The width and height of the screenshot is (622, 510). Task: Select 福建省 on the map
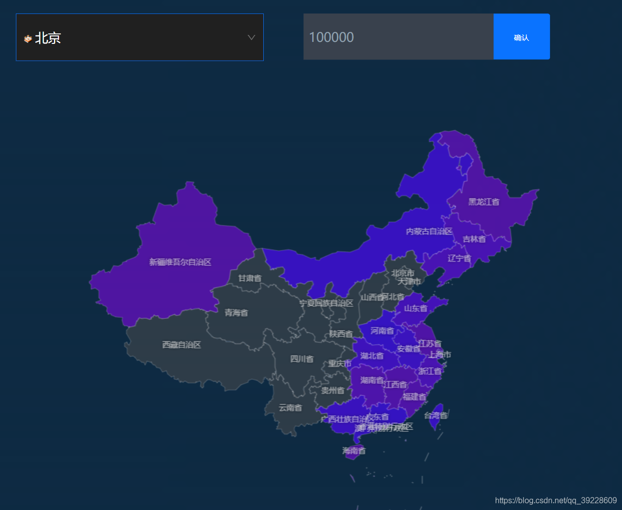pyautogui.click(x=415, y=397)
